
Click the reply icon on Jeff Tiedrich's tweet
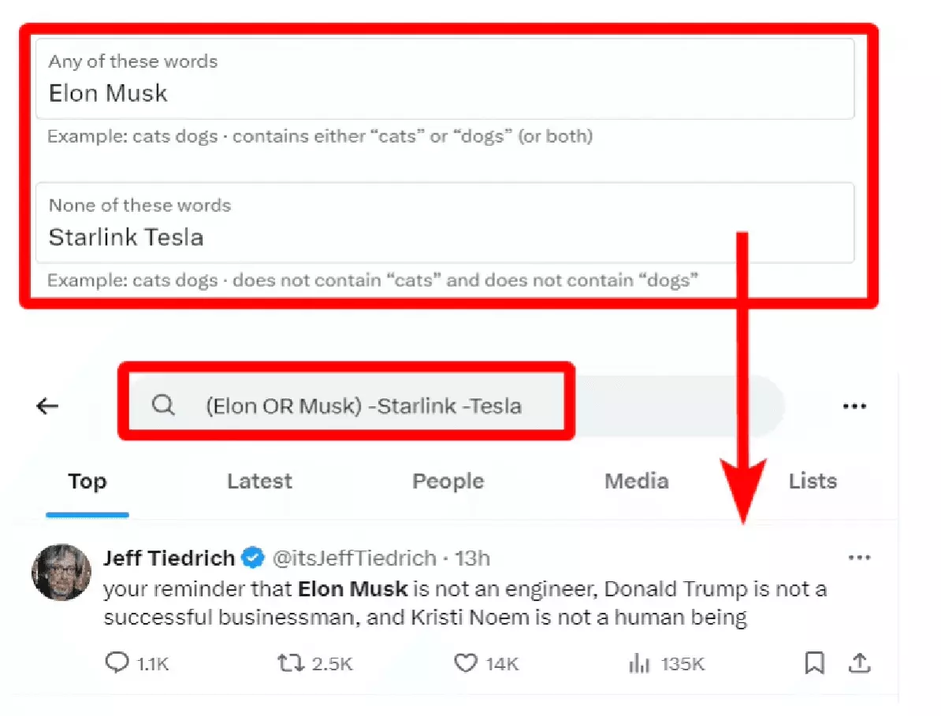click(x=117, y=663)
